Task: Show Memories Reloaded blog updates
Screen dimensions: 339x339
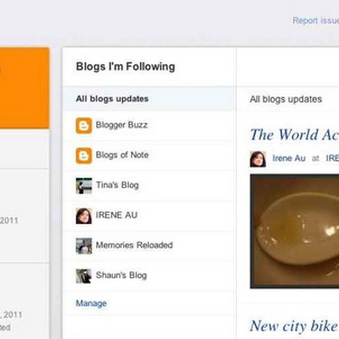Action: point(134,245)
